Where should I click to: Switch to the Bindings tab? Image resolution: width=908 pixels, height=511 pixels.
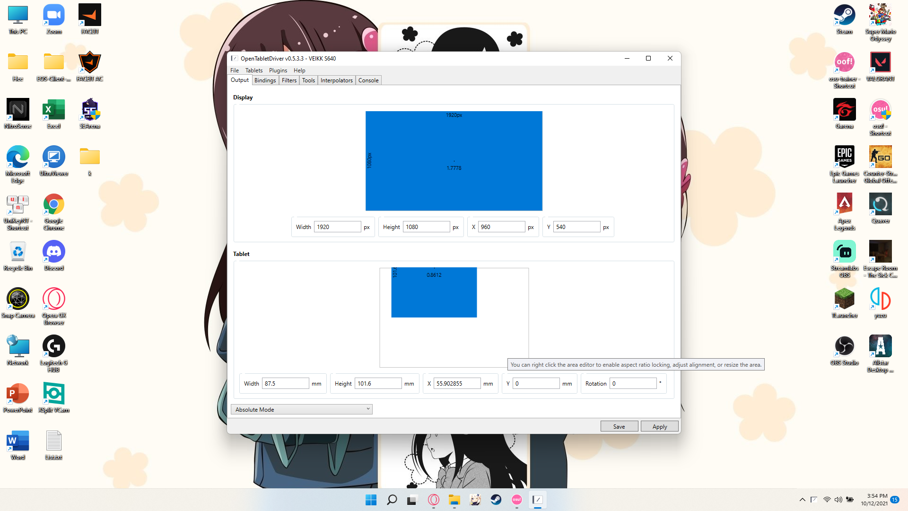click(x=265, y=80)
